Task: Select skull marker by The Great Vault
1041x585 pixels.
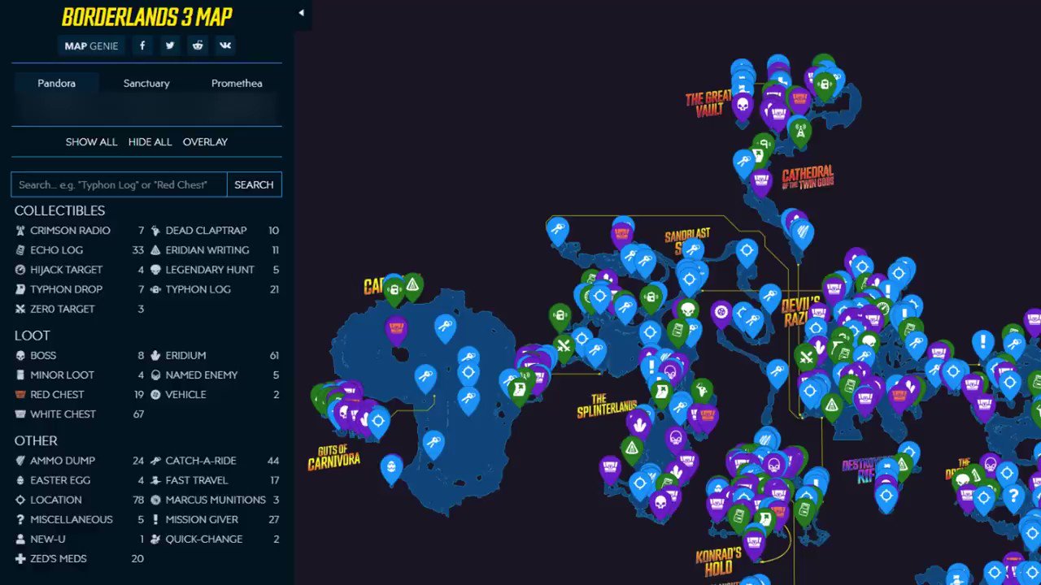Action: click(742, 106)
